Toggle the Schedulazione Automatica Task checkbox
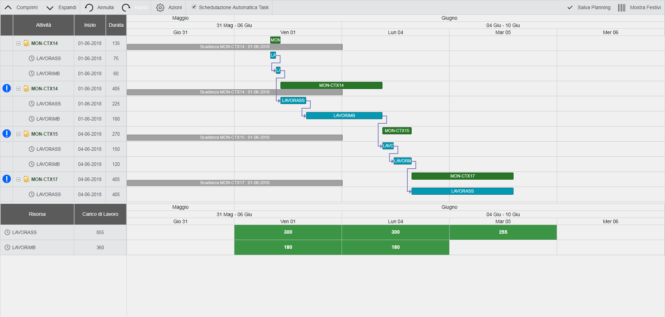Screen dimensions: 665x317 pyautogui.click(x=194, y=7)
